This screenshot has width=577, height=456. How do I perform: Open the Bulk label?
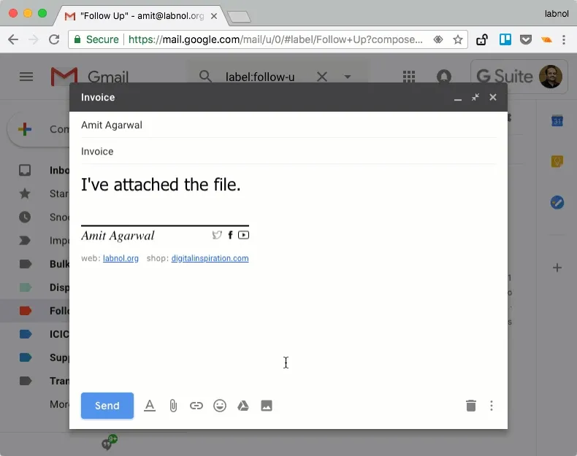point(35,264)
